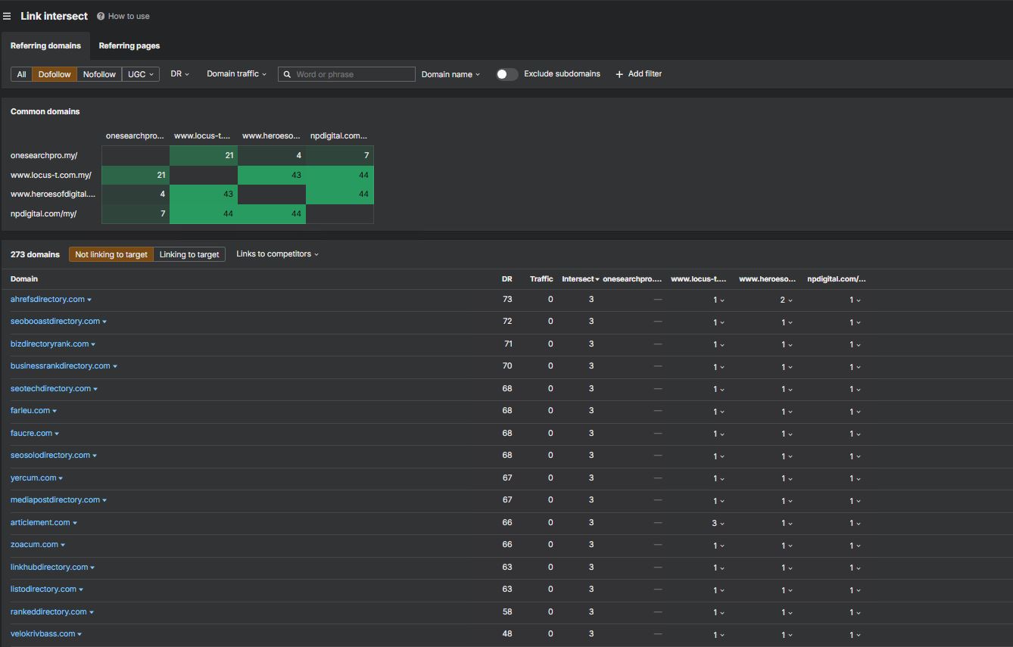
Task: Select Linking to target view
Action: [189, 254]
